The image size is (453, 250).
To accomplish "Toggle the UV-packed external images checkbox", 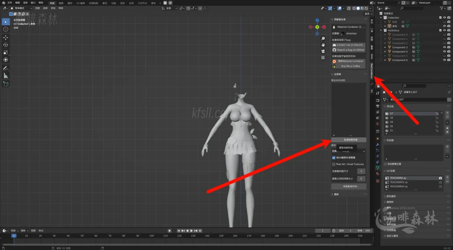I will point(334,158).
